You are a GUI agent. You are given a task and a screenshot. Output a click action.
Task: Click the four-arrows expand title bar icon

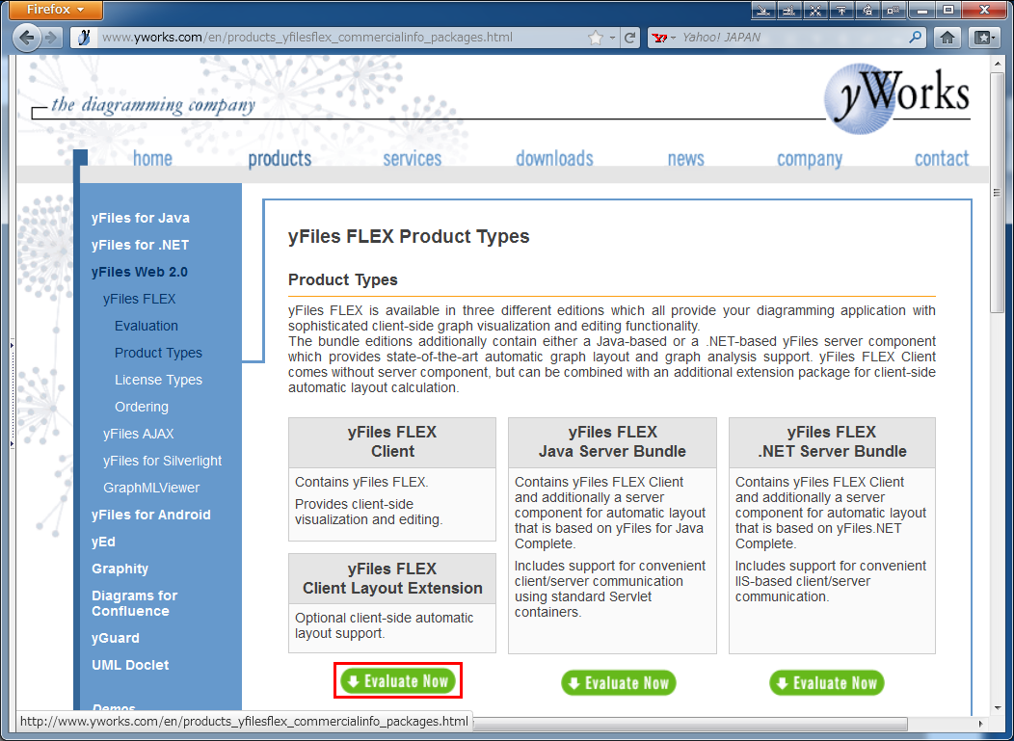[815, 10]
